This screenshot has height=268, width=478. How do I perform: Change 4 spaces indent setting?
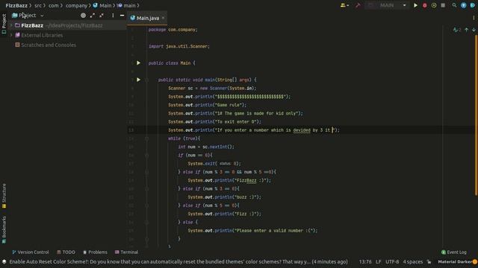[x=413, y=261]
